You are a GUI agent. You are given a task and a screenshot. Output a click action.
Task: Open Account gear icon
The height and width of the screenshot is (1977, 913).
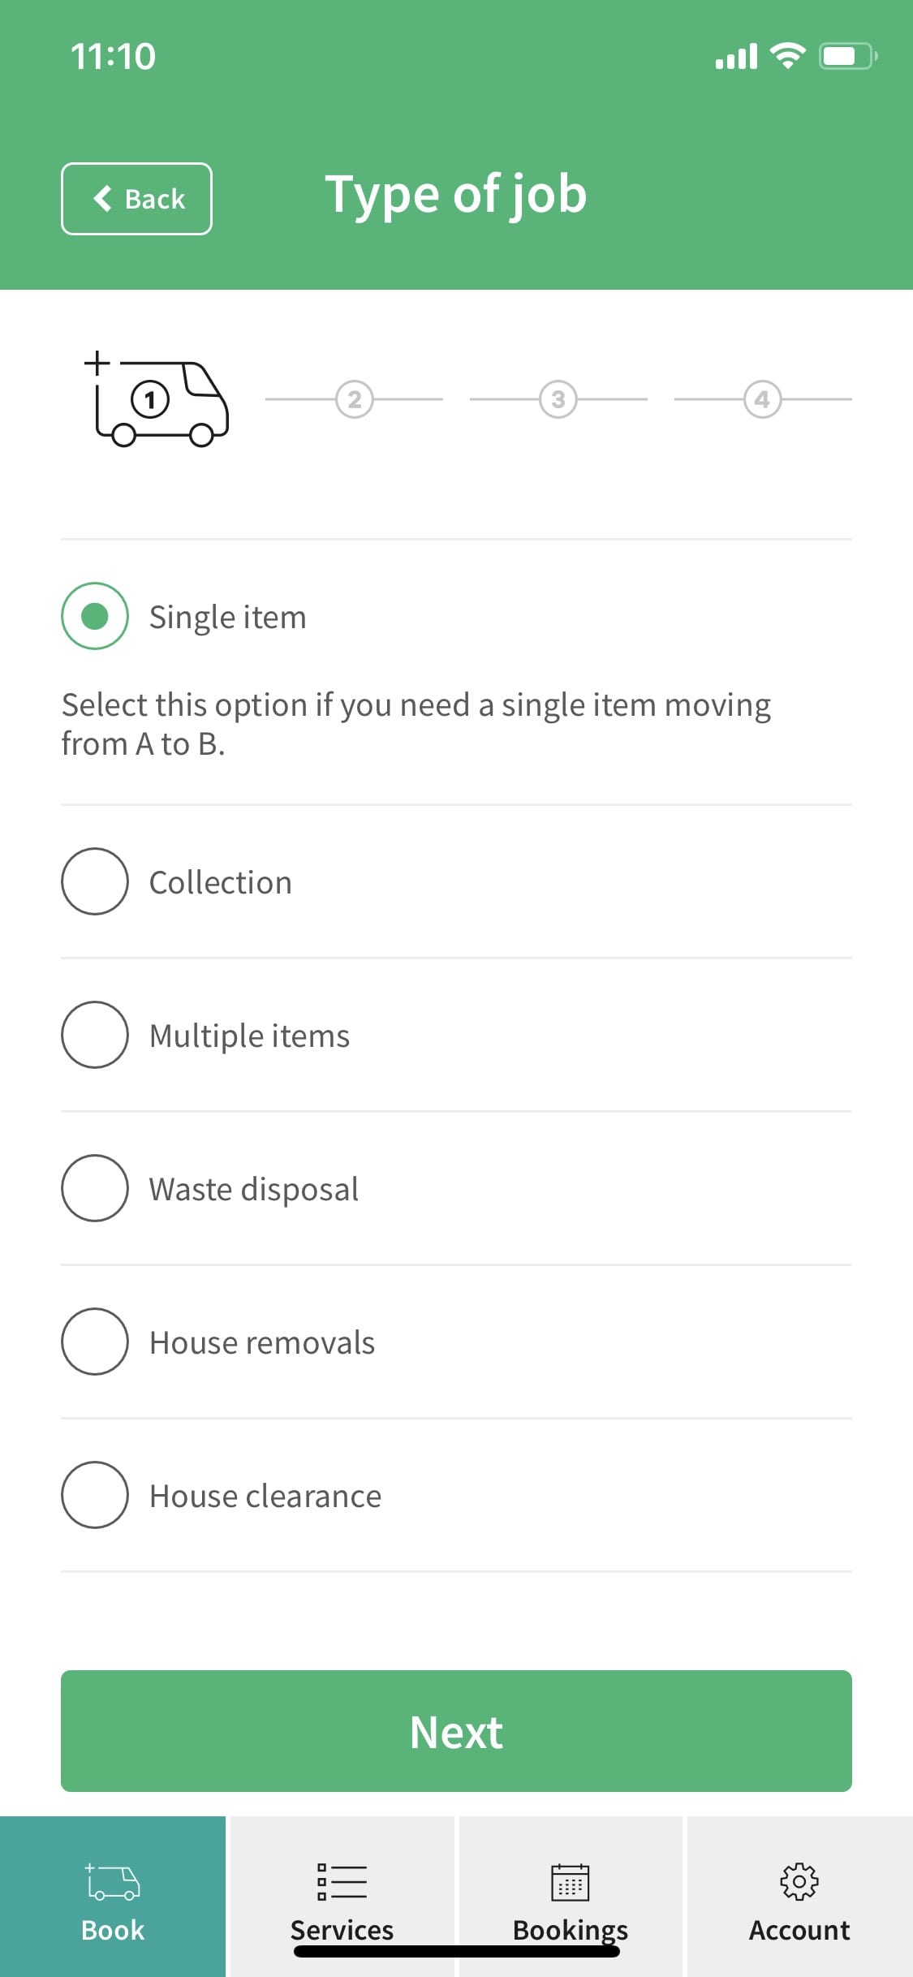pyautogui.click(x=799, y=1881)
